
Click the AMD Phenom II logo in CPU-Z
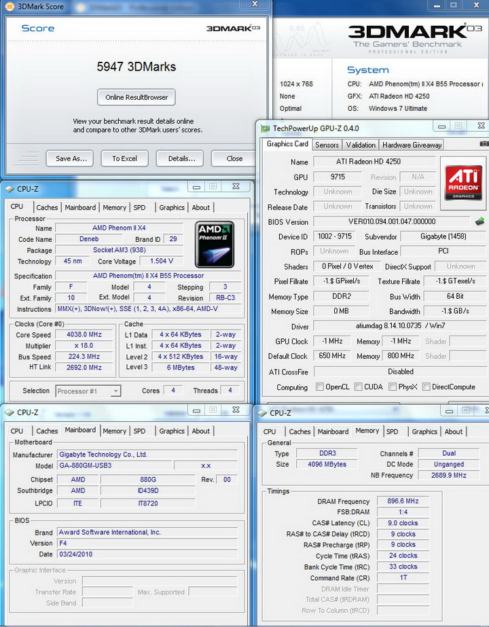coord(215,245)
